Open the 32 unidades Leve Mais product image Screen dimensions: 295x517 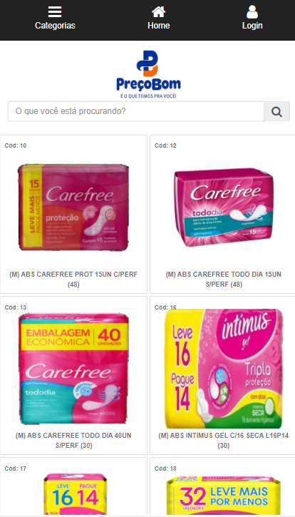(224, 495)
